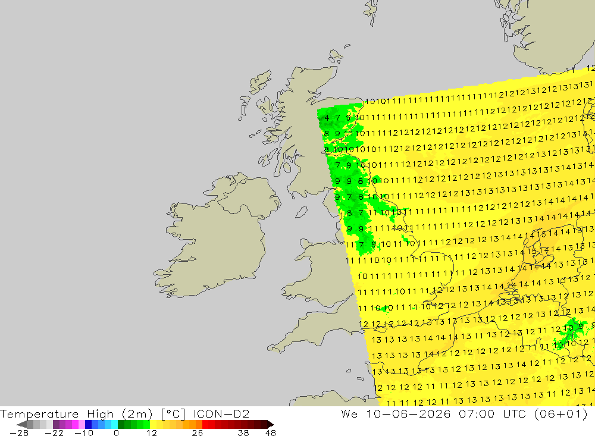Click the 'ICON-D2' model label
The width and height of the screenshot is (595, 436).
(x=221, y=413)
